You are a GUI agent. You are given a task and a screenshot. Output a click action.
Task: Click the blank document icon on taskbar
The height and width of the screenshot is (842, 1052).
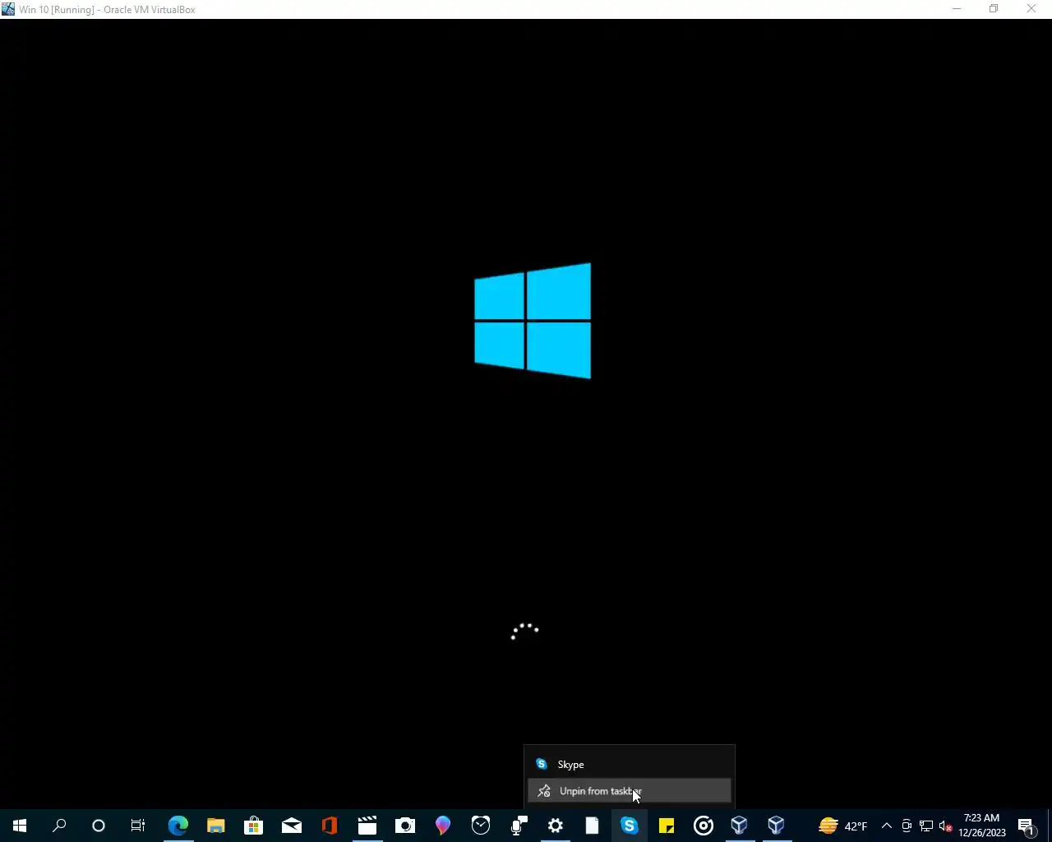tap(592, 826)
